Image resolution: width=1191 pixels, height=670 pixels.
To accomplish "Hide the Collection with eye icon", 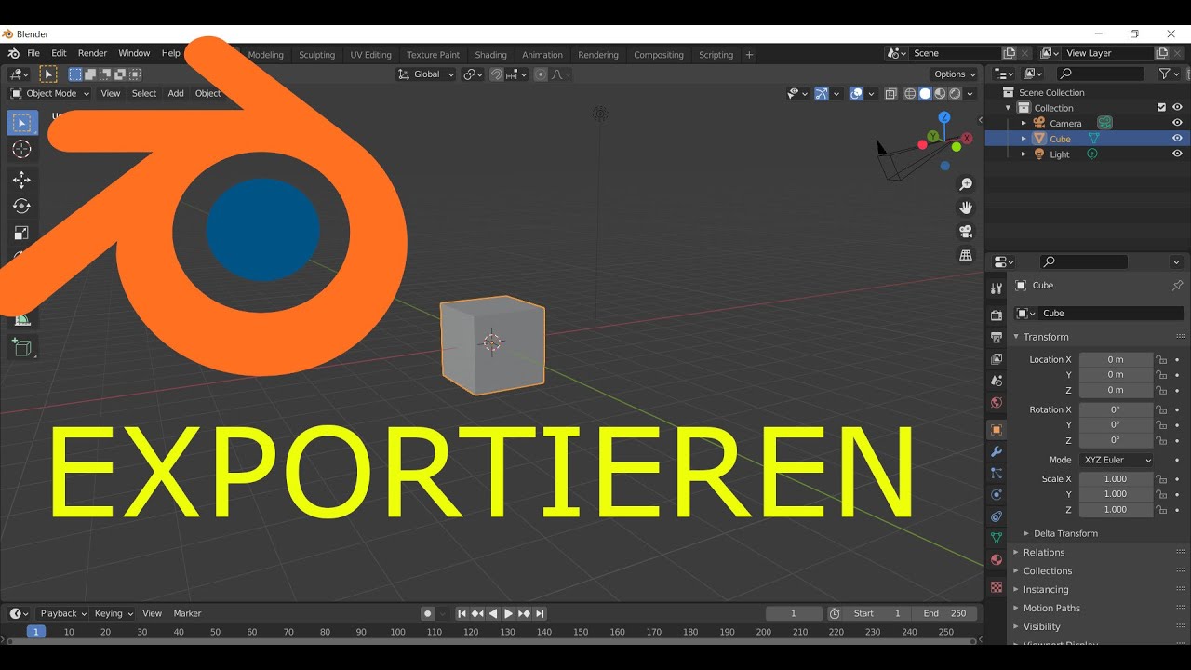I will [1177, 108].
